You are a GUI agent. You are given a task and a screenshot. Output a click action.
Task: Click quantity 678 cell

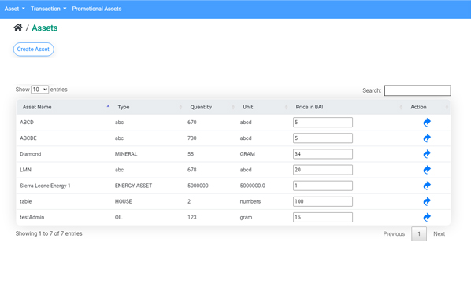click(192, 170)
